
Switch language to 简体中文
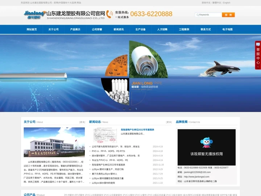206,3
